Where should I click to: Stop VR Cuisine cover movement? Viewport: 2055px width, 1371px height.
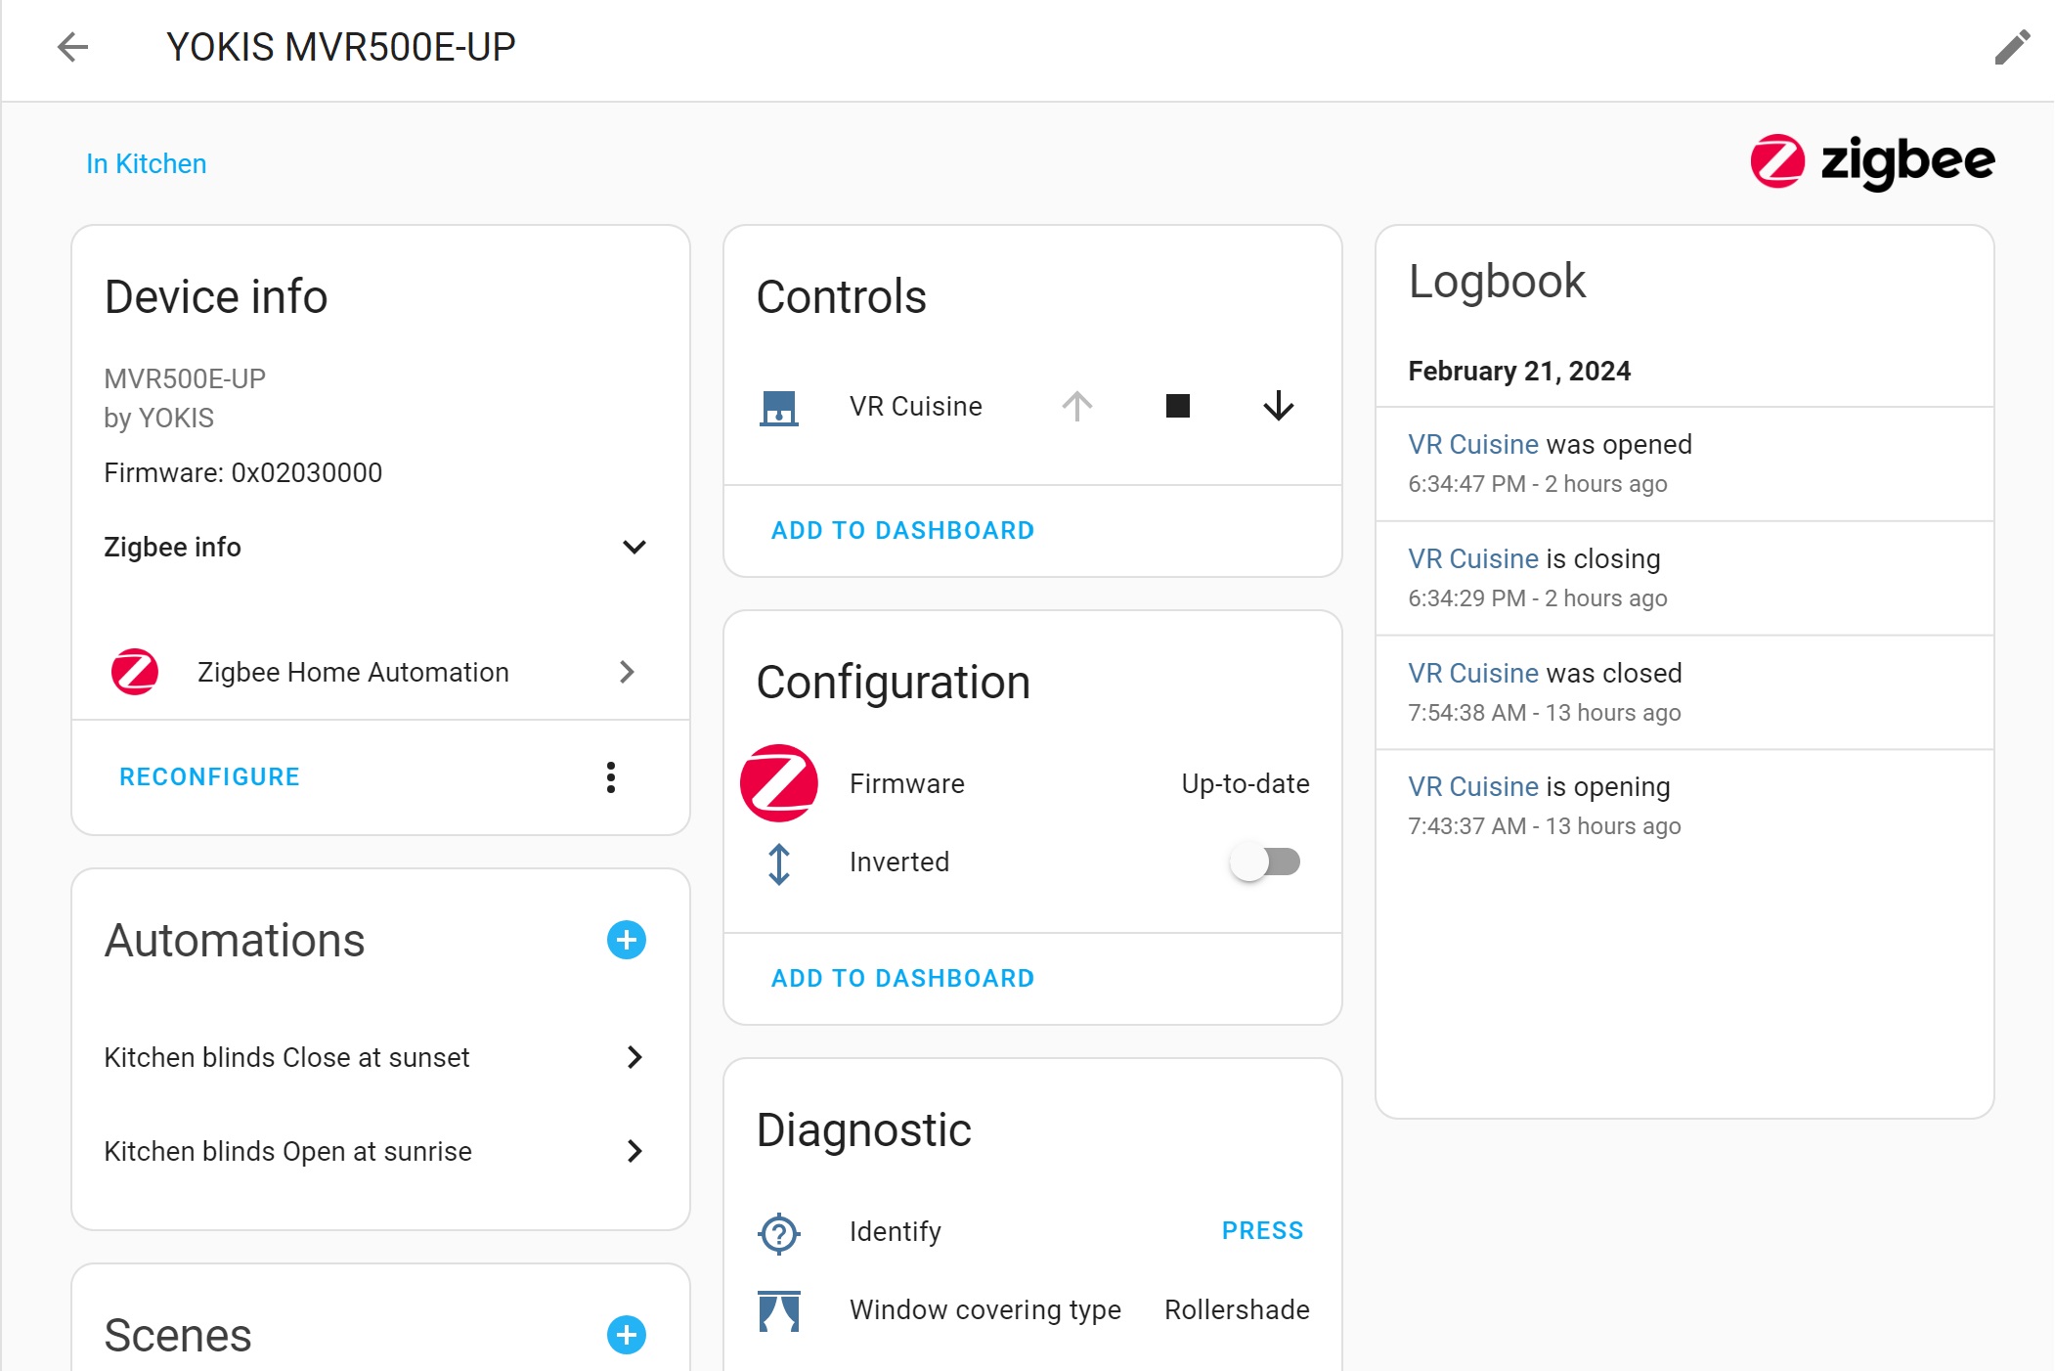click(1178, 406)
